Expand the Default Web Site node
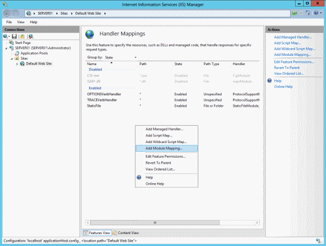This screenshot has width=326, height=246. pyautogui.click(x=17, y=64)
